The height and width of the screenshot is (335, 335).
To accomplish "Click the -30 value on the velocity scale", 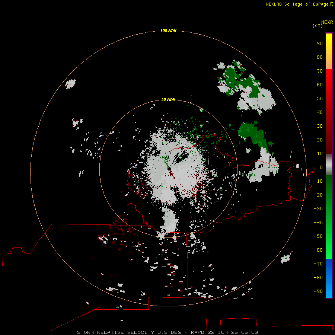I will pos(318,209).
